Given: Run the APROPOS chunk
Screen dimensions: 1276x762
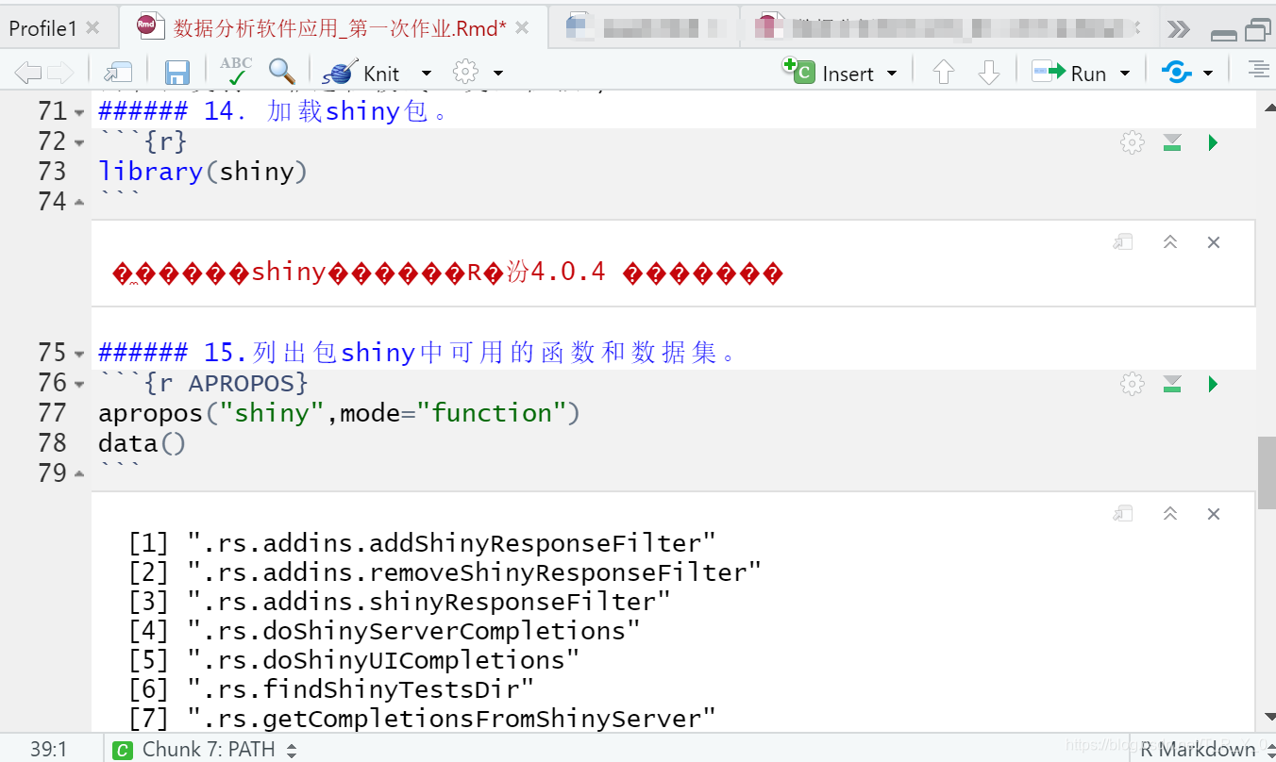Looking at the screenshot, I should pos(1214,384).
